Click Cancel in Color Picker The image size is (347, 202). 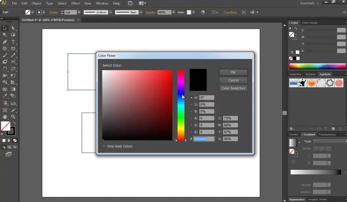233,81
